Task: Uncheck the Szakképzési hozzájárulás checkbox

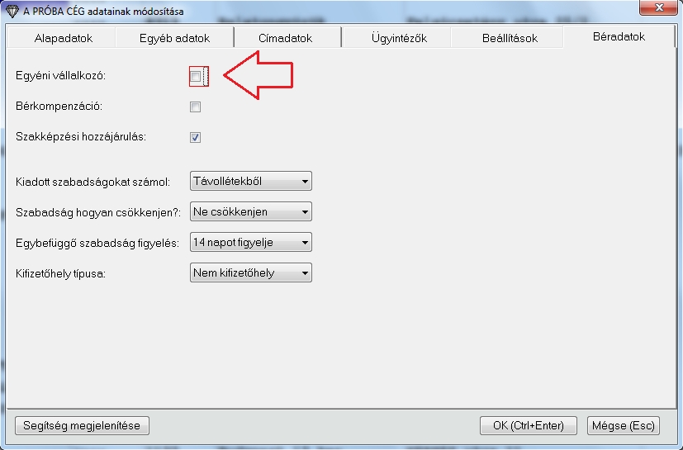Action: 196,137
